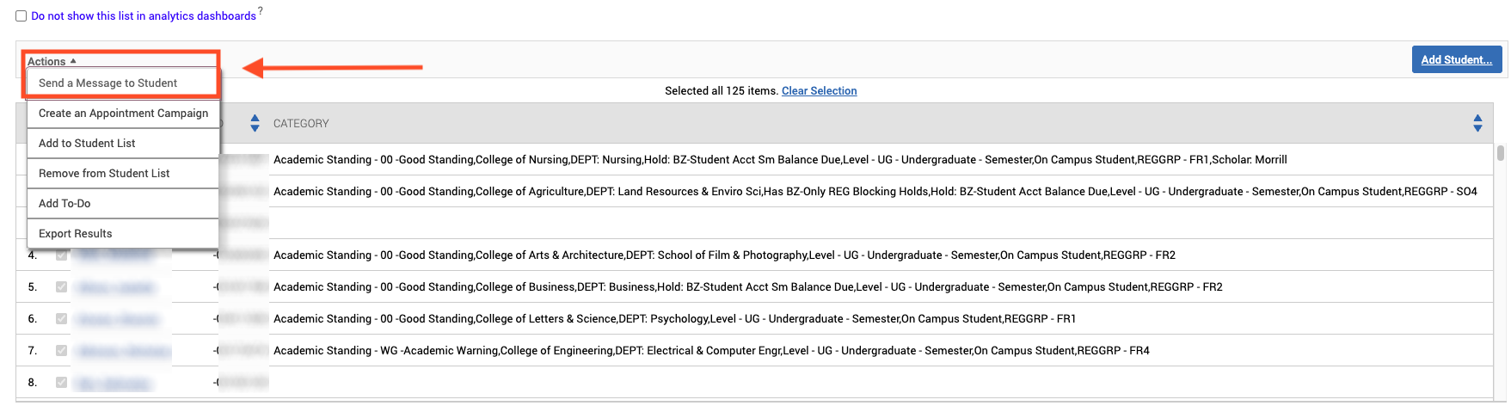
Task: Click Export Results menu entry
Action: pyautogui.click(x=123, y=234)
